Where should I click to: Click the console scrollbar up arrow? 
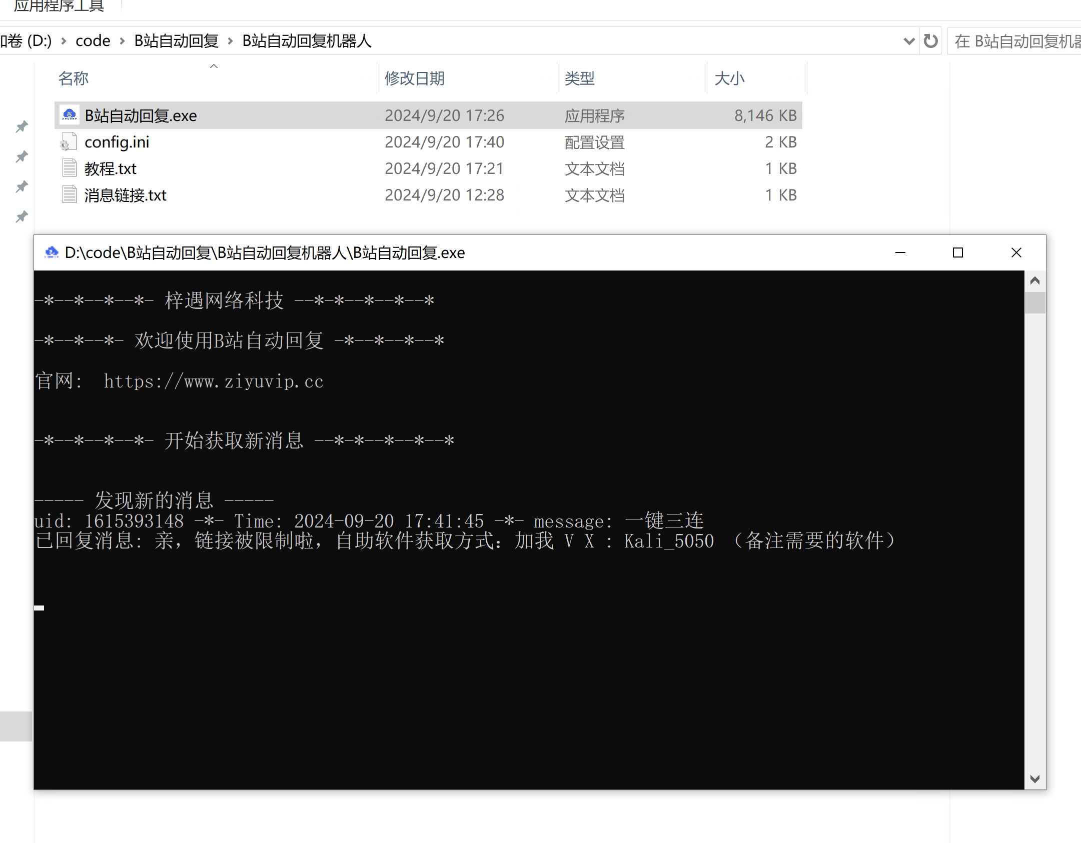pos(1035,281)
